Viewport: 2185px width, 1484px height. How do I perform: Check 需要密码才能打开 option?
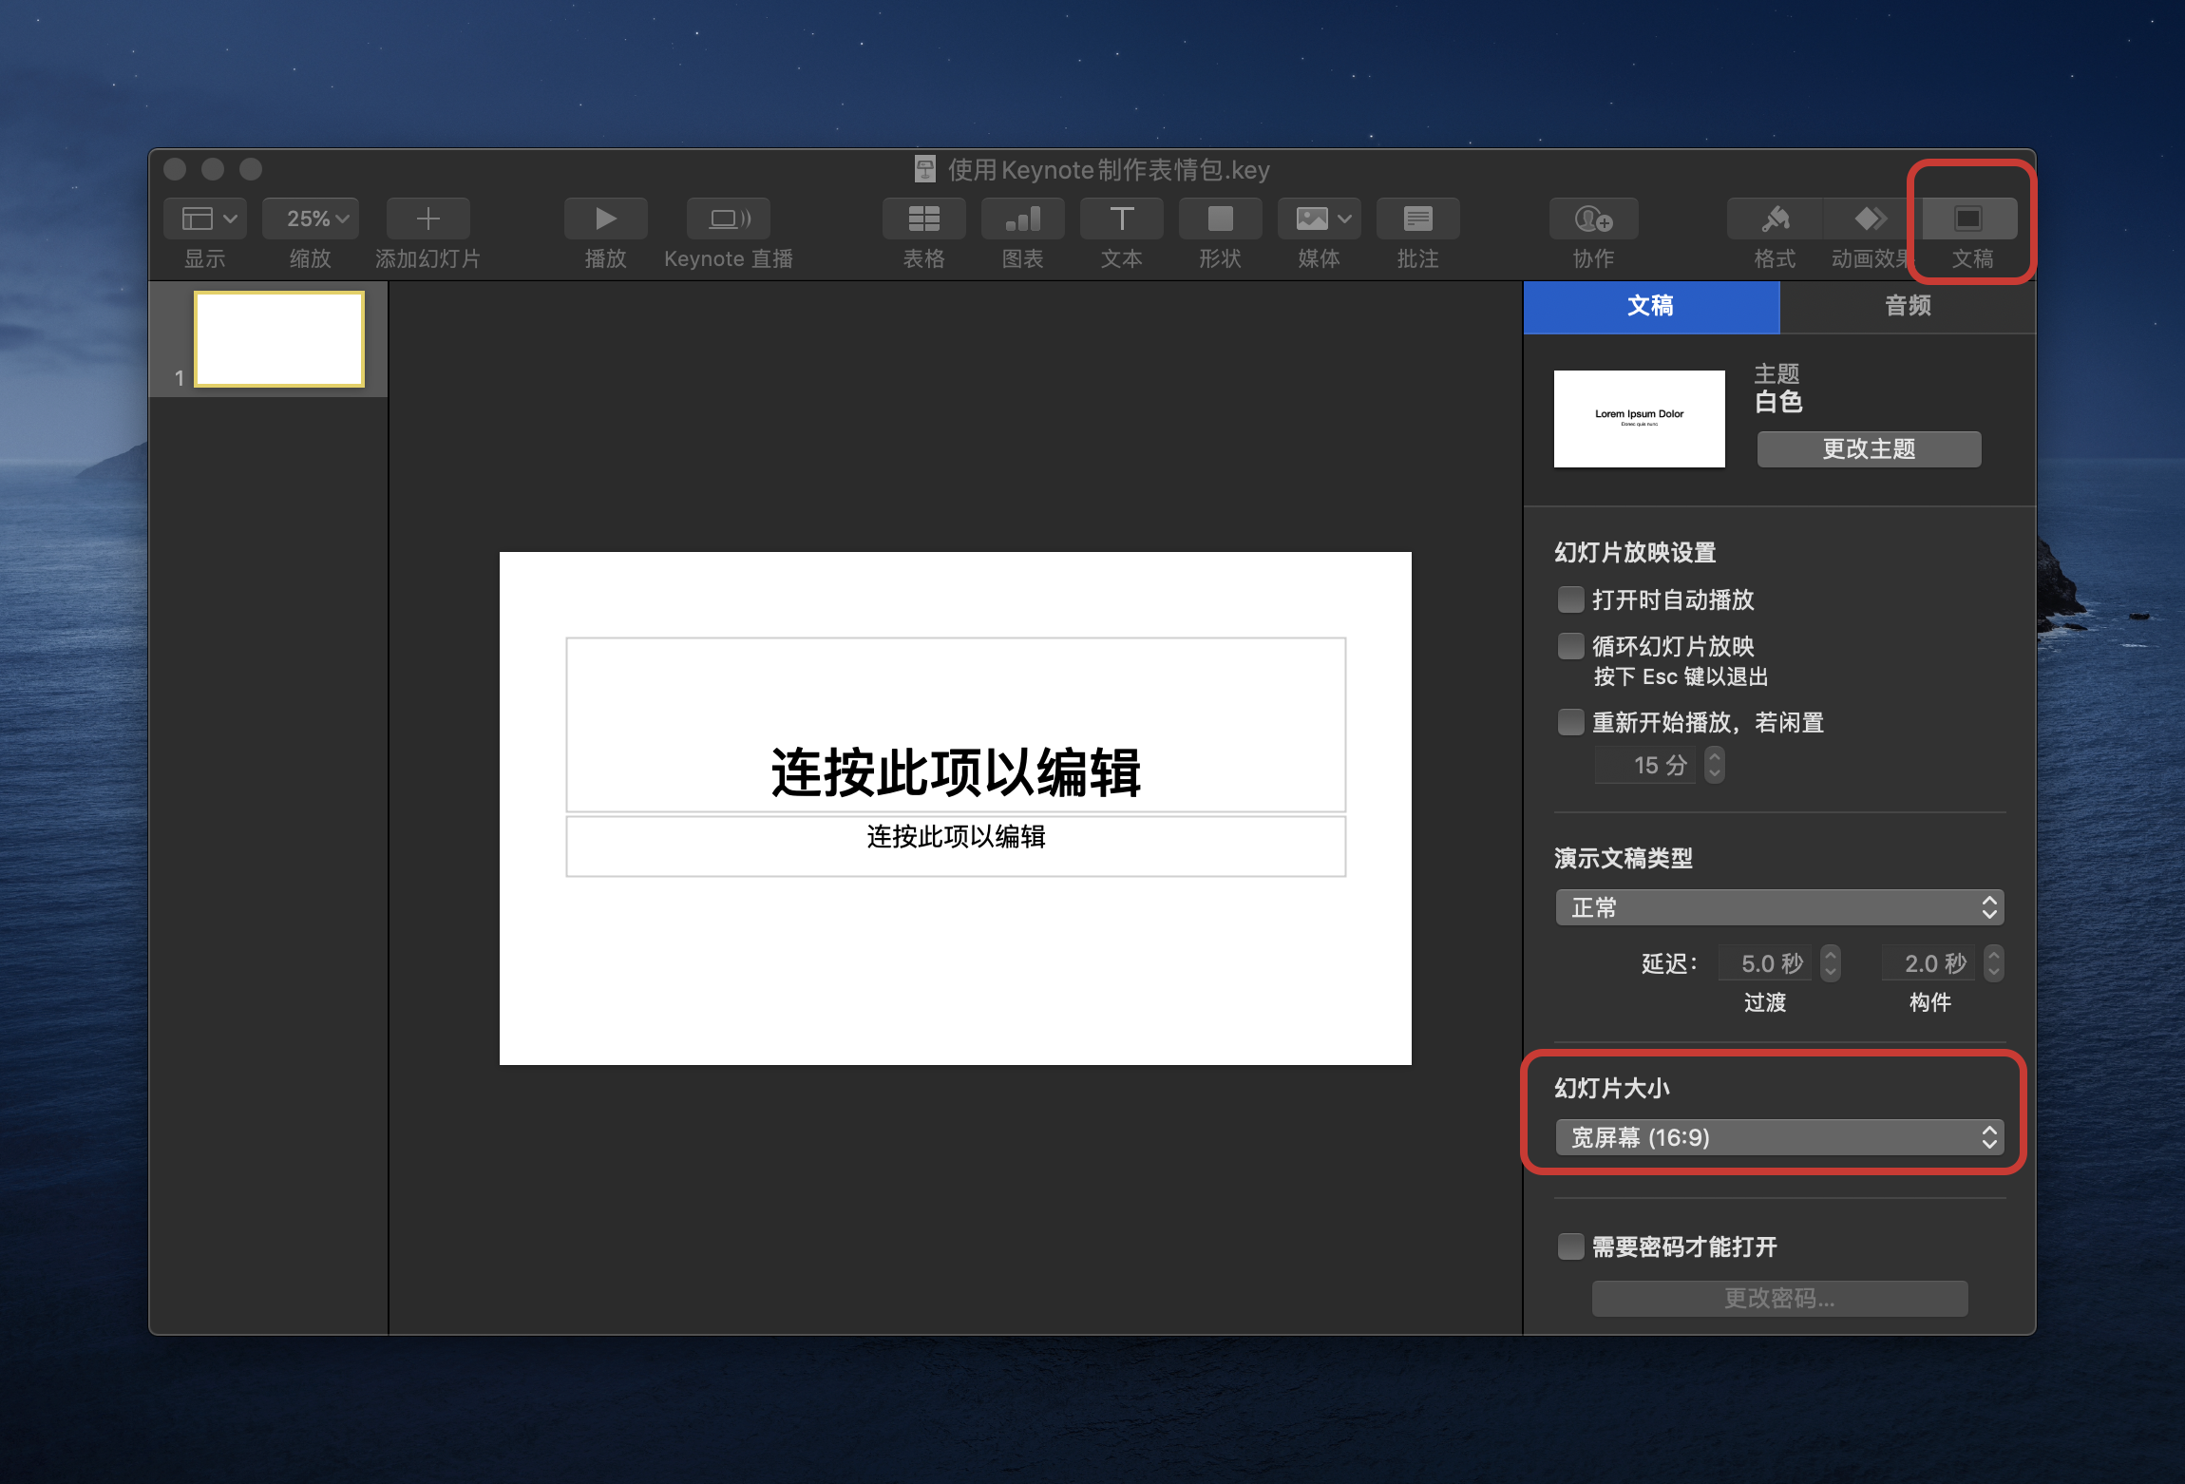coord(1570,1246)
